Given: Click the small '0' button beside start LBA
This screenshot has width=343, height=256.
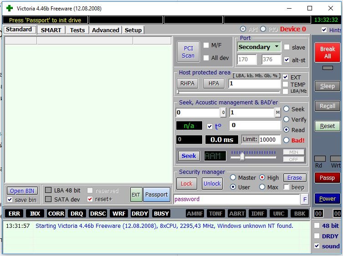Looking at the screenshot, I should coord(223,113).
